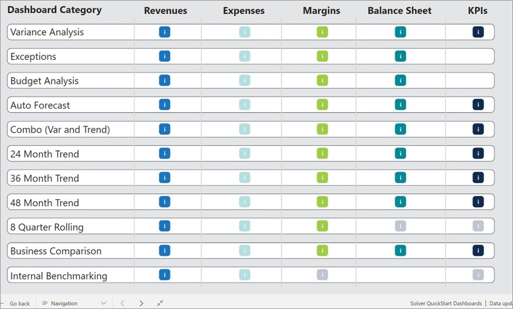Click Solver QuickStart Dashboards label
Image resolution: width=513 pixels, height=309 pixels.
click(x=446, y=304)
